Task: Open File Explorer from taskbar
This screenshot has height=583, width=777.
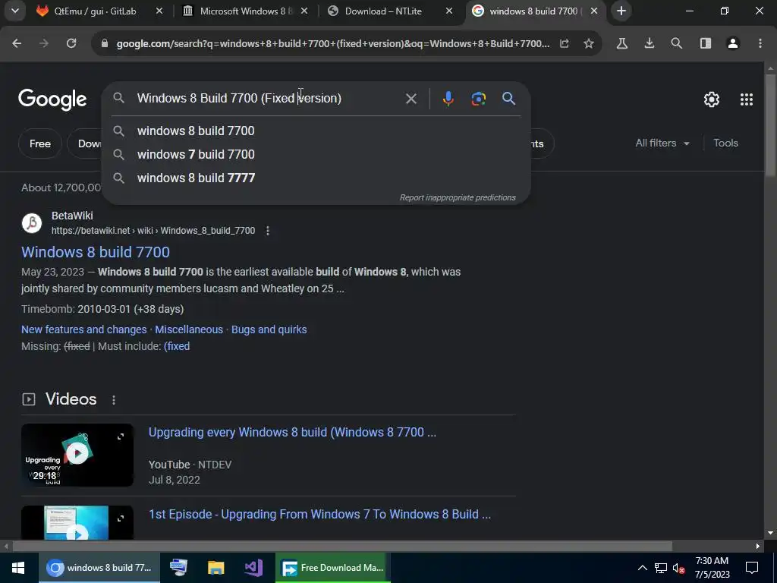Action: click(215, 568)
